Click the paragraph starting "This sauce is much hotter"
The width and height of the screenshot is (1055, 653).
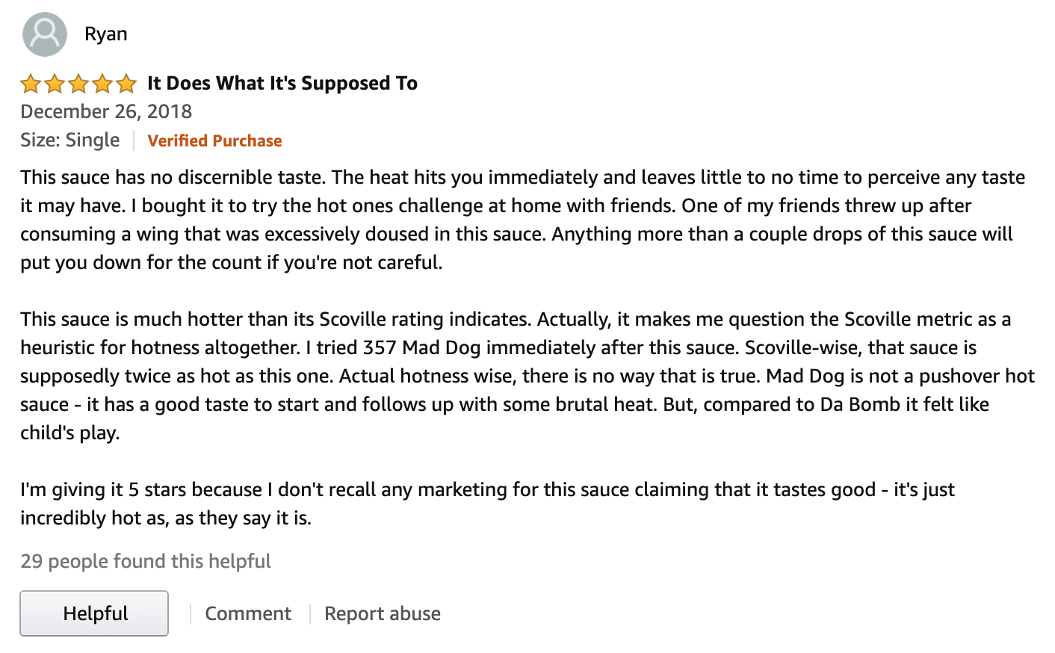pos(516,376)
